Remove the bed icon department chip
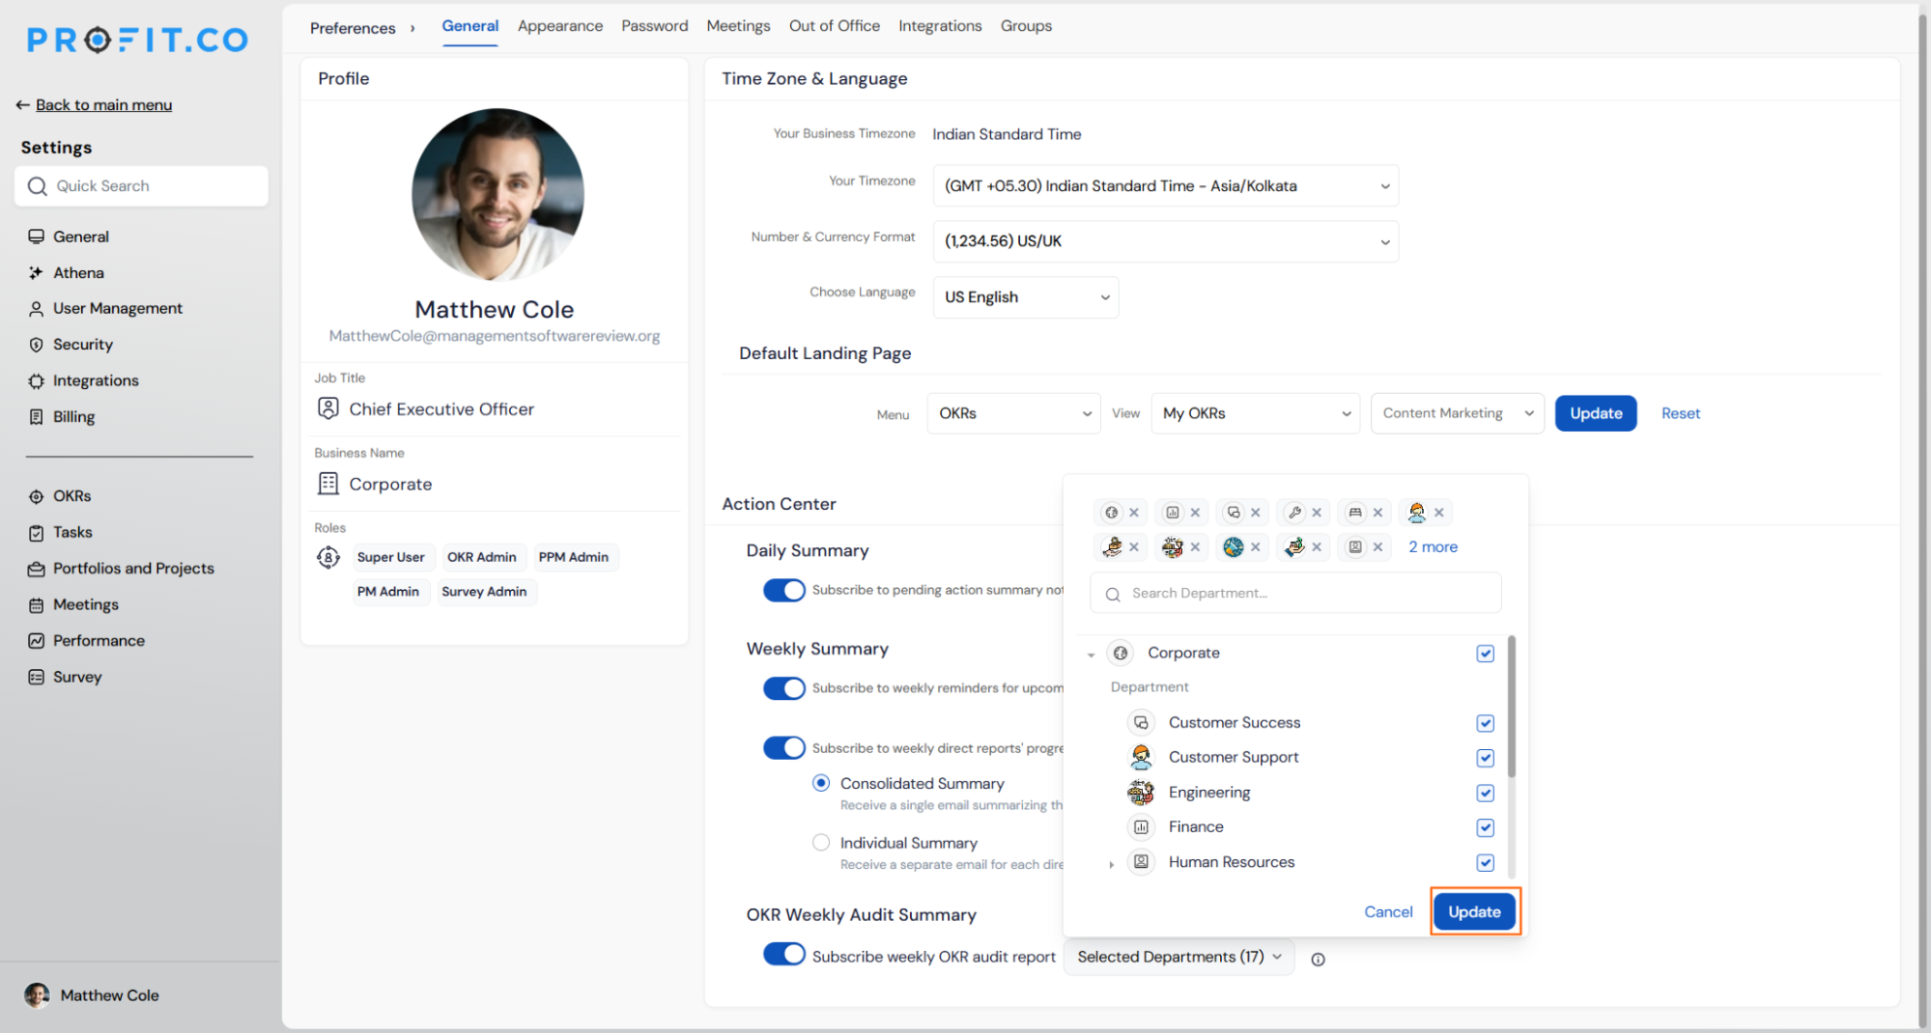This screenshot has height=1033, width=1931. pyautogui.click(x=1377, y=513)
